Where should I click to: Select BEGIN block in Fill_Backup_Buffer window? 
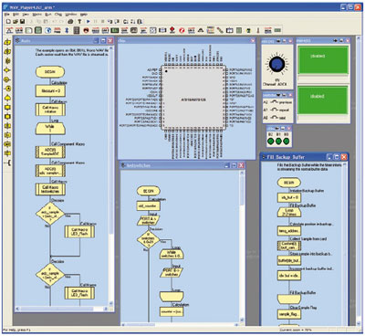point(289,183)
